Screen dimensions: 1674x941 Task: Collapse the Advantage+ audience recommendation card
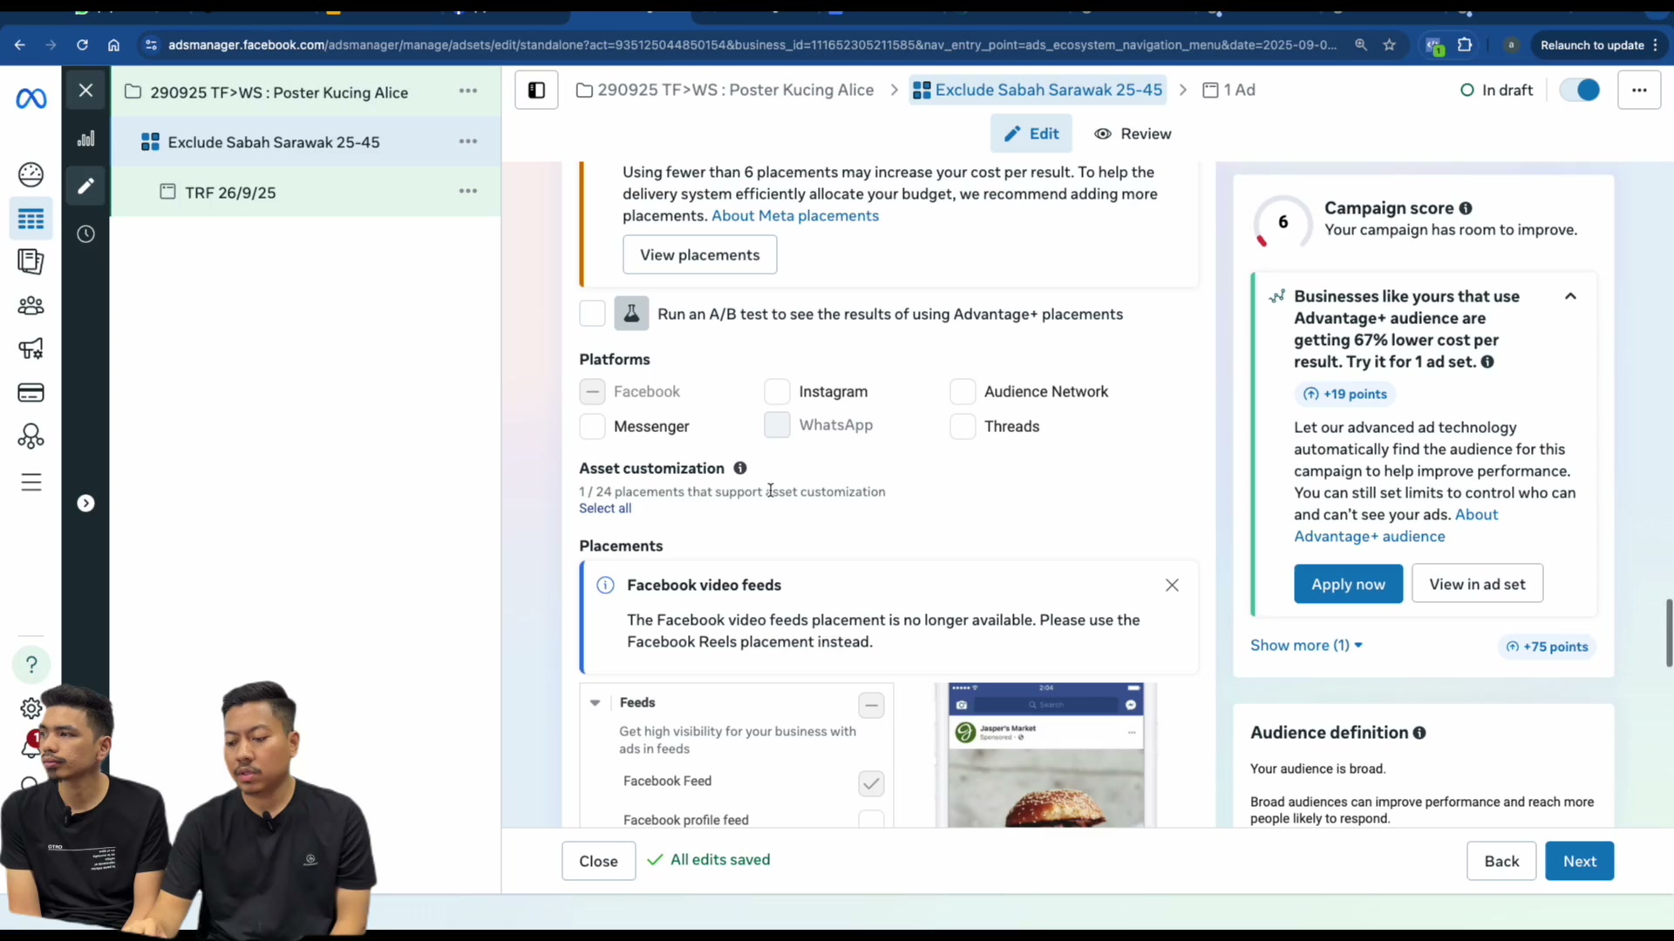1570,297
